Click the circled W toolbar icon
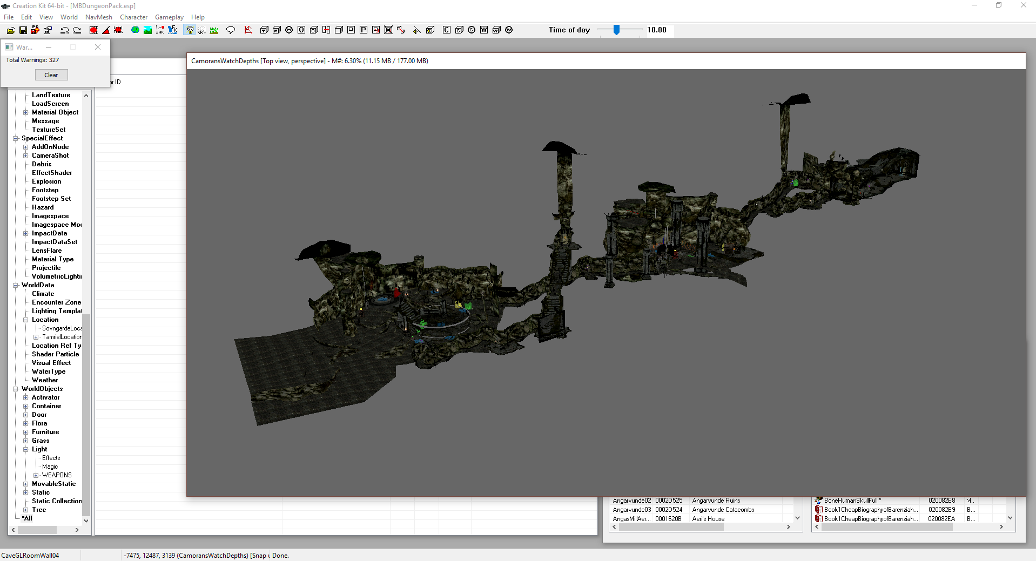This screenshot has height=561, width=1036. point(509,30)
